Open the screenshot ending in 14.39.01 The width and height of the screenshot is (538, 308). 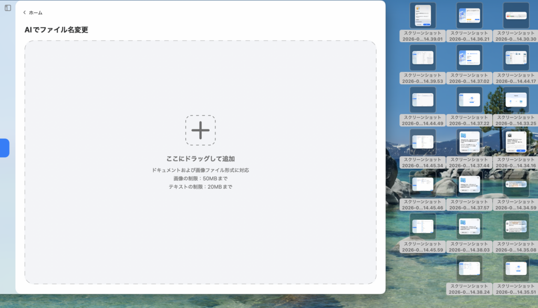(x=422, y=16)
